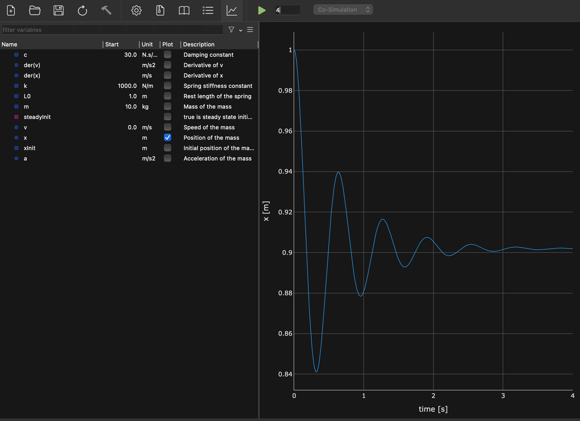
Task: Click the description 'Spring stiffness constant'
Action: tap(218, 86)
